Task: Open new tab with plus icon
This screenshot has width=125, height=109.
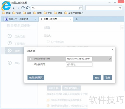Action: pos(76,19)
